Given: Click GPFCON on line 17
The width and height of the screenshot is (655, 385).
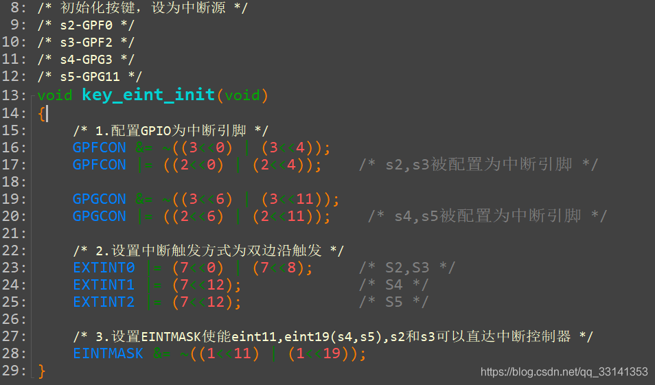Looking at the screenshot, I should (x=100, y=165).
